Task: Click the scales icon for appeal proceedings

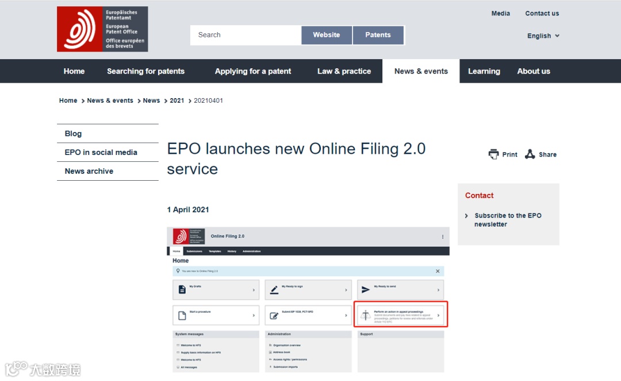Action: [x=366, y=315]
